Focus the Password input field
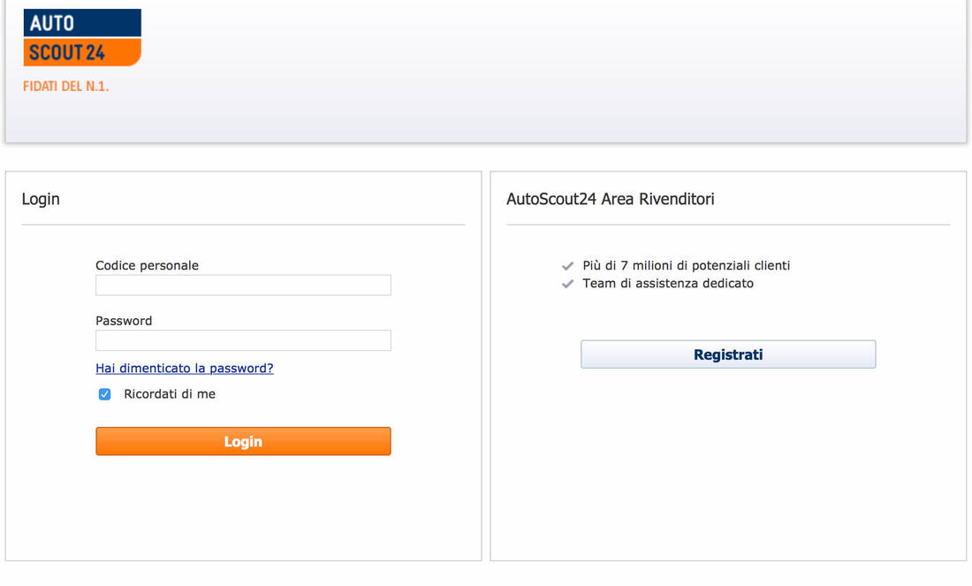Image resolution: width=972 pixels, height=586 pixels. (243, 340)
